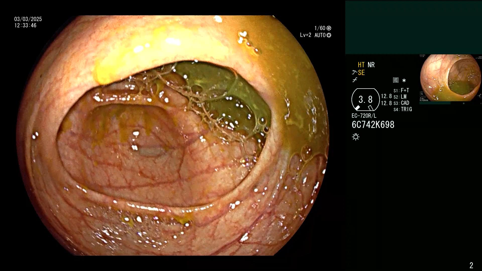Viewport: 482px width, 271px height.
Task: Click the image counter number 2
Action: tap(471, 265)
